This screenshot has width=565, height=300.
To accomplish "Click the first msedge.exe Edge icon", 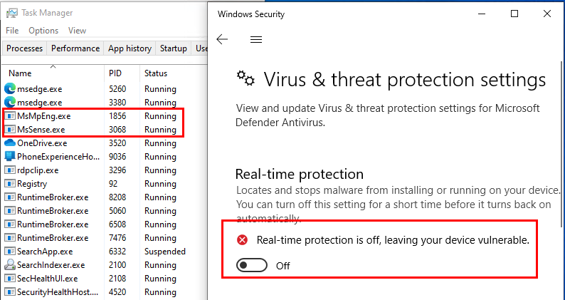I will click(10, 89).
